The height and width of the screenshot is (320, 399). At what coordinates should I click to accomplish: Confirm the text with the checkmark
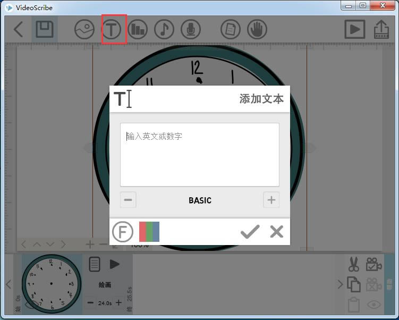250,232
